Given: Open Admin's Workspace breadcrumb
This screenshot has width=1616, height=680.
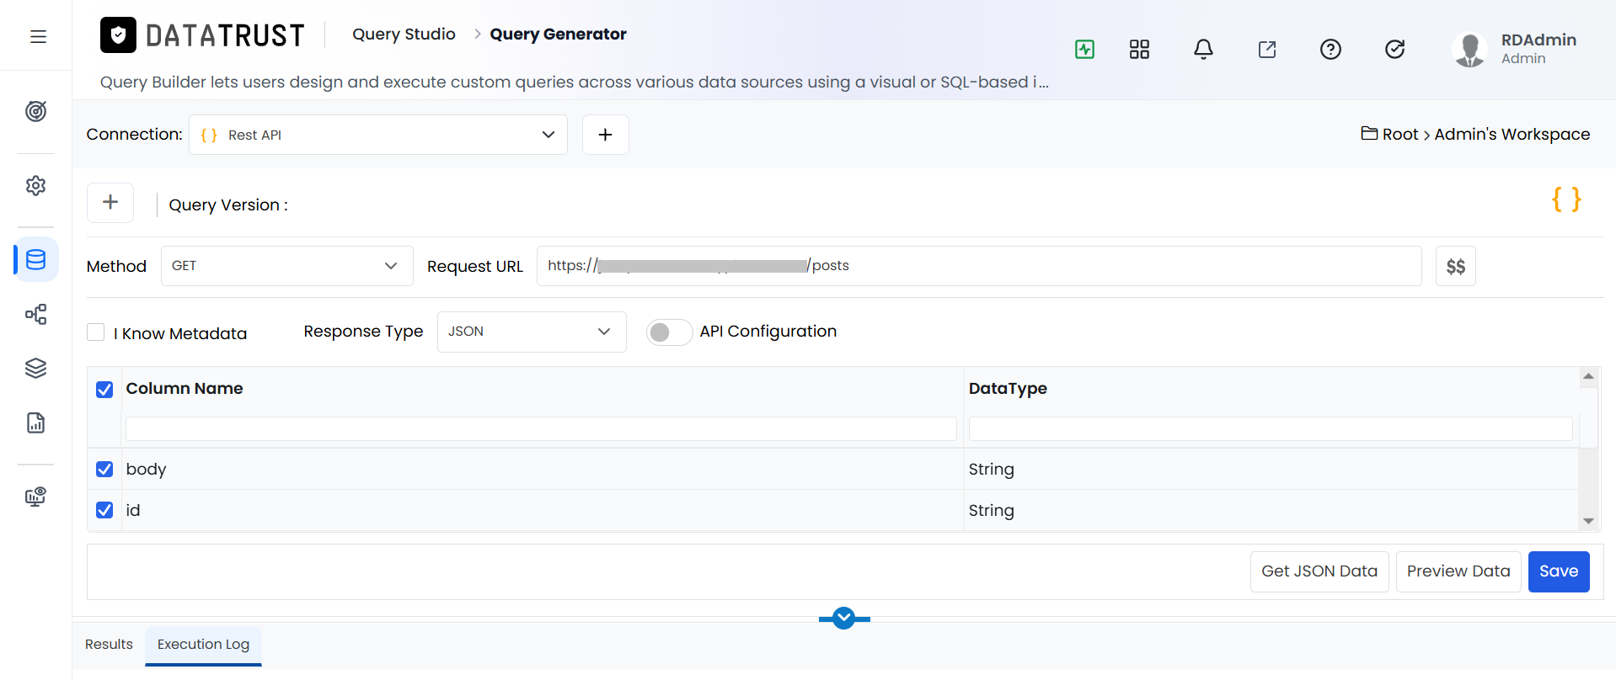Looking at the screenshot, I should click(x=1512, y=134).
